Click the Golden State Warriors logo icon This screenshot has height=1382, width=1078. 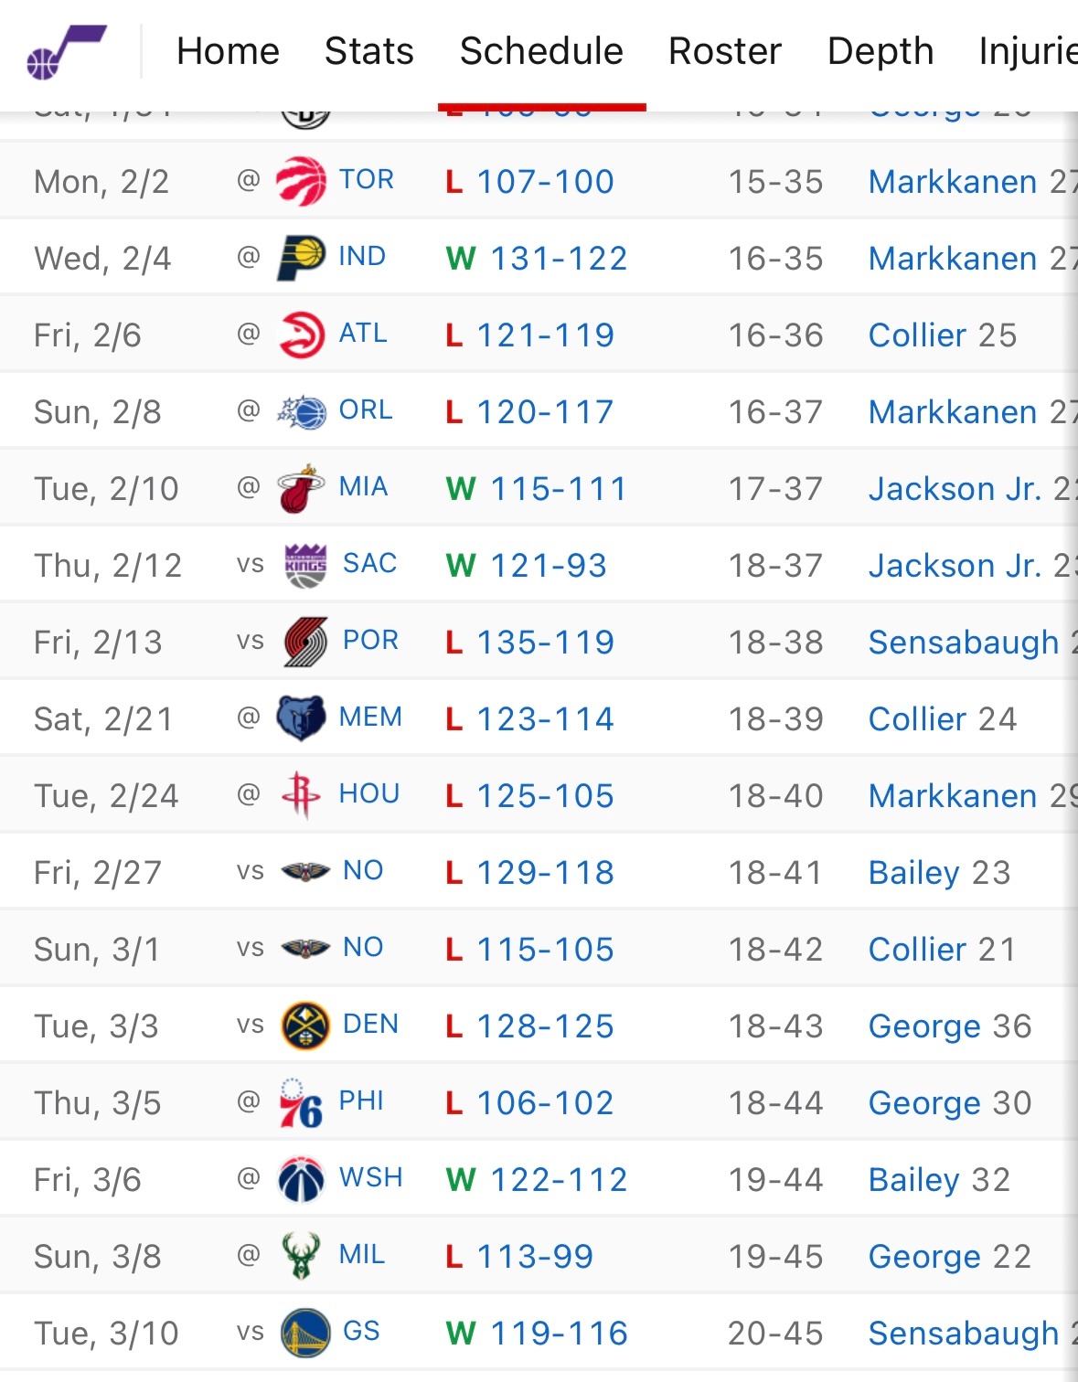click(x=305, y=1333)
